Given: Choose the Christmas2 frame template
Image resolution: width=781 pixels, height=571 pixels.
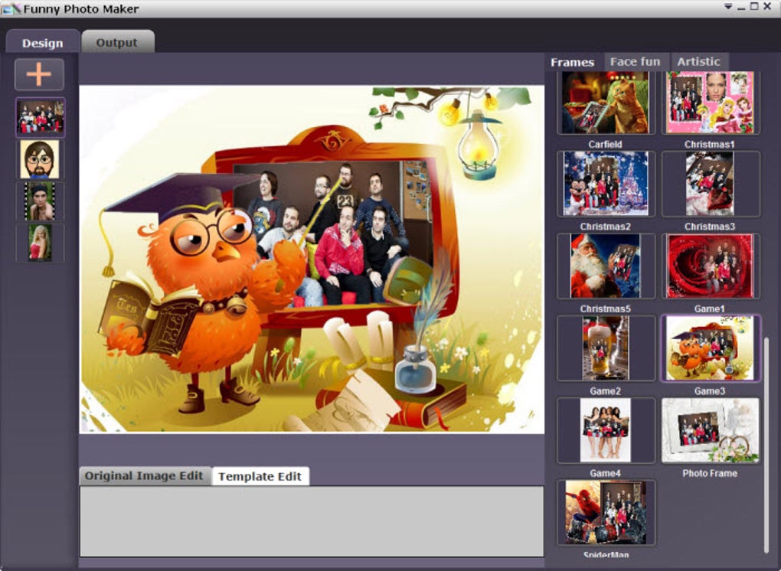Looking at the screenshot, I should coord(606,184).
